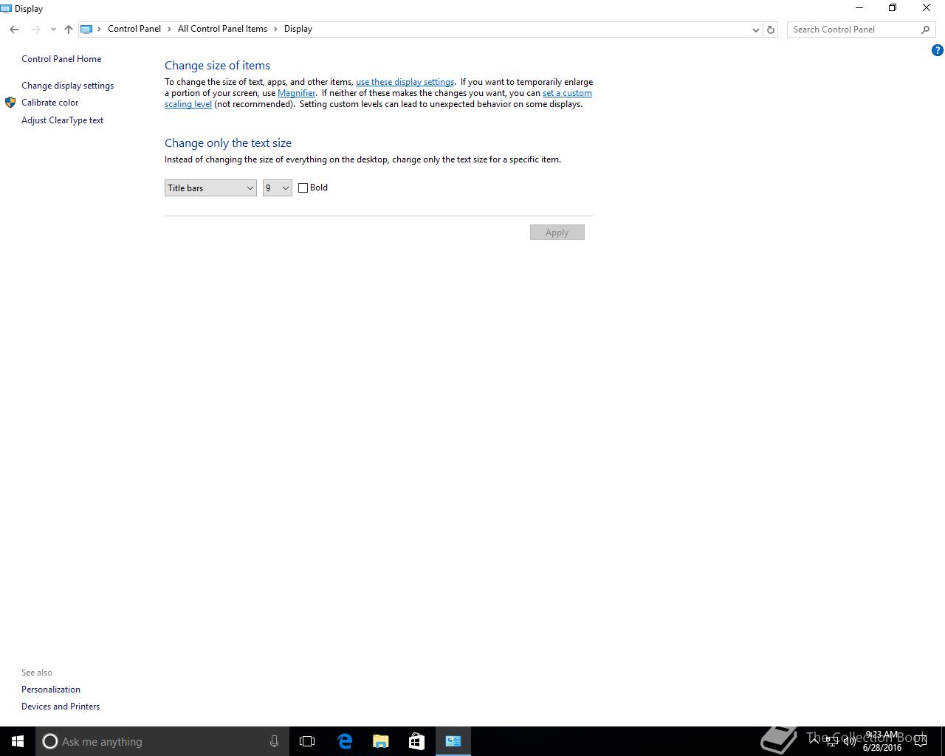Refresh the address bar location
Viewport: 945px width, 756px height.
pyautogui.click(x=771, y=30)
